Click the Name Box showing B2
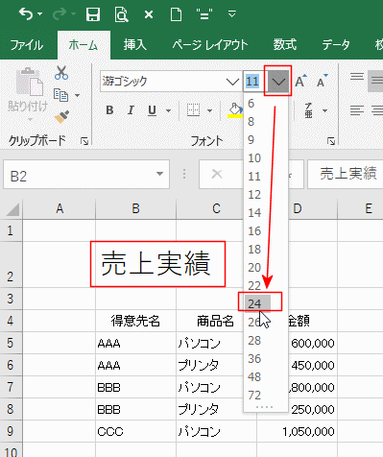 (86, 175)
